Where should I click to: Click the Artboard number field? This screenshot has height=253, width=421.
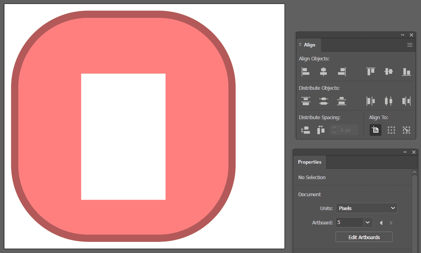point(350,222)
